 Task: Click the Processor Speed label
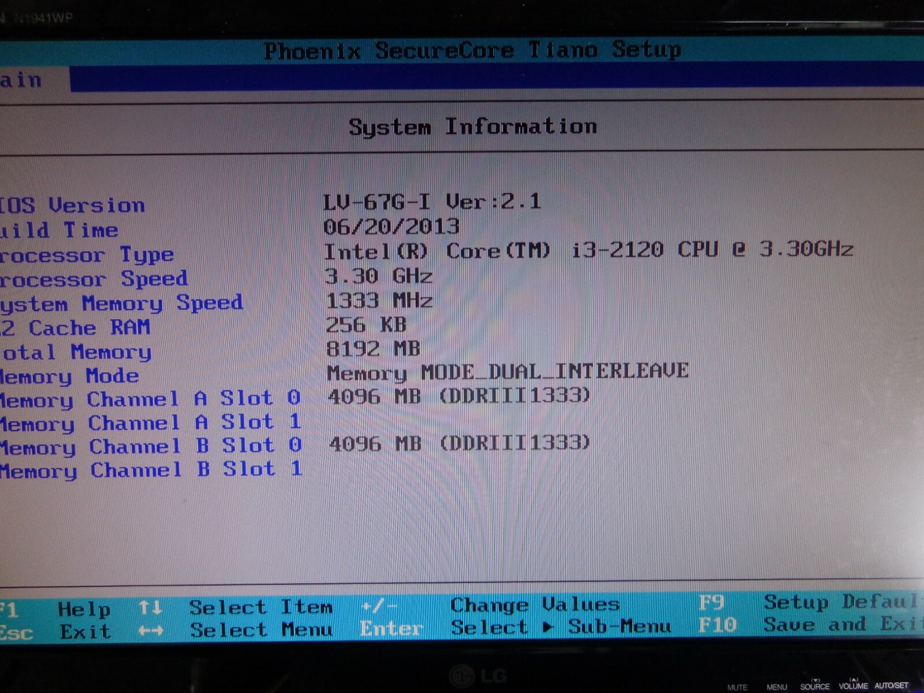(94, 279)
